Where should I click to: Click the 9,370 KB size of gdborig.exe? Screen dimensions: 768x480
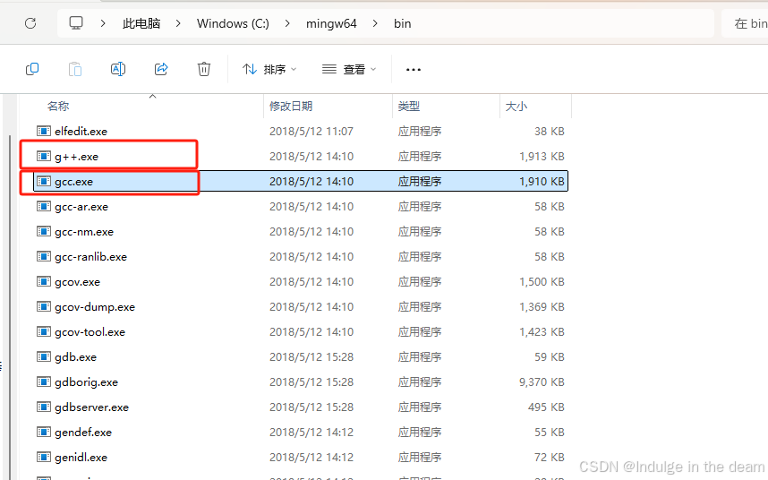tap(542, 382)
